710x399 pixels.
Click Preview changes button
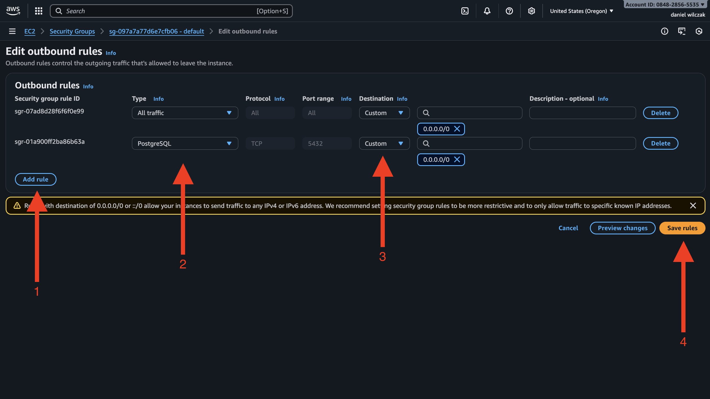click(x=622, y=228)
